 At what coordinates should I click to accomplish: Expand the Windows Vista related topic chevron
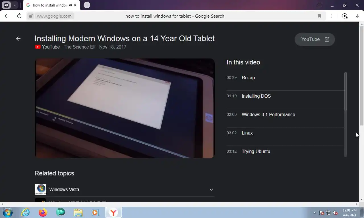tap(211, 190)
